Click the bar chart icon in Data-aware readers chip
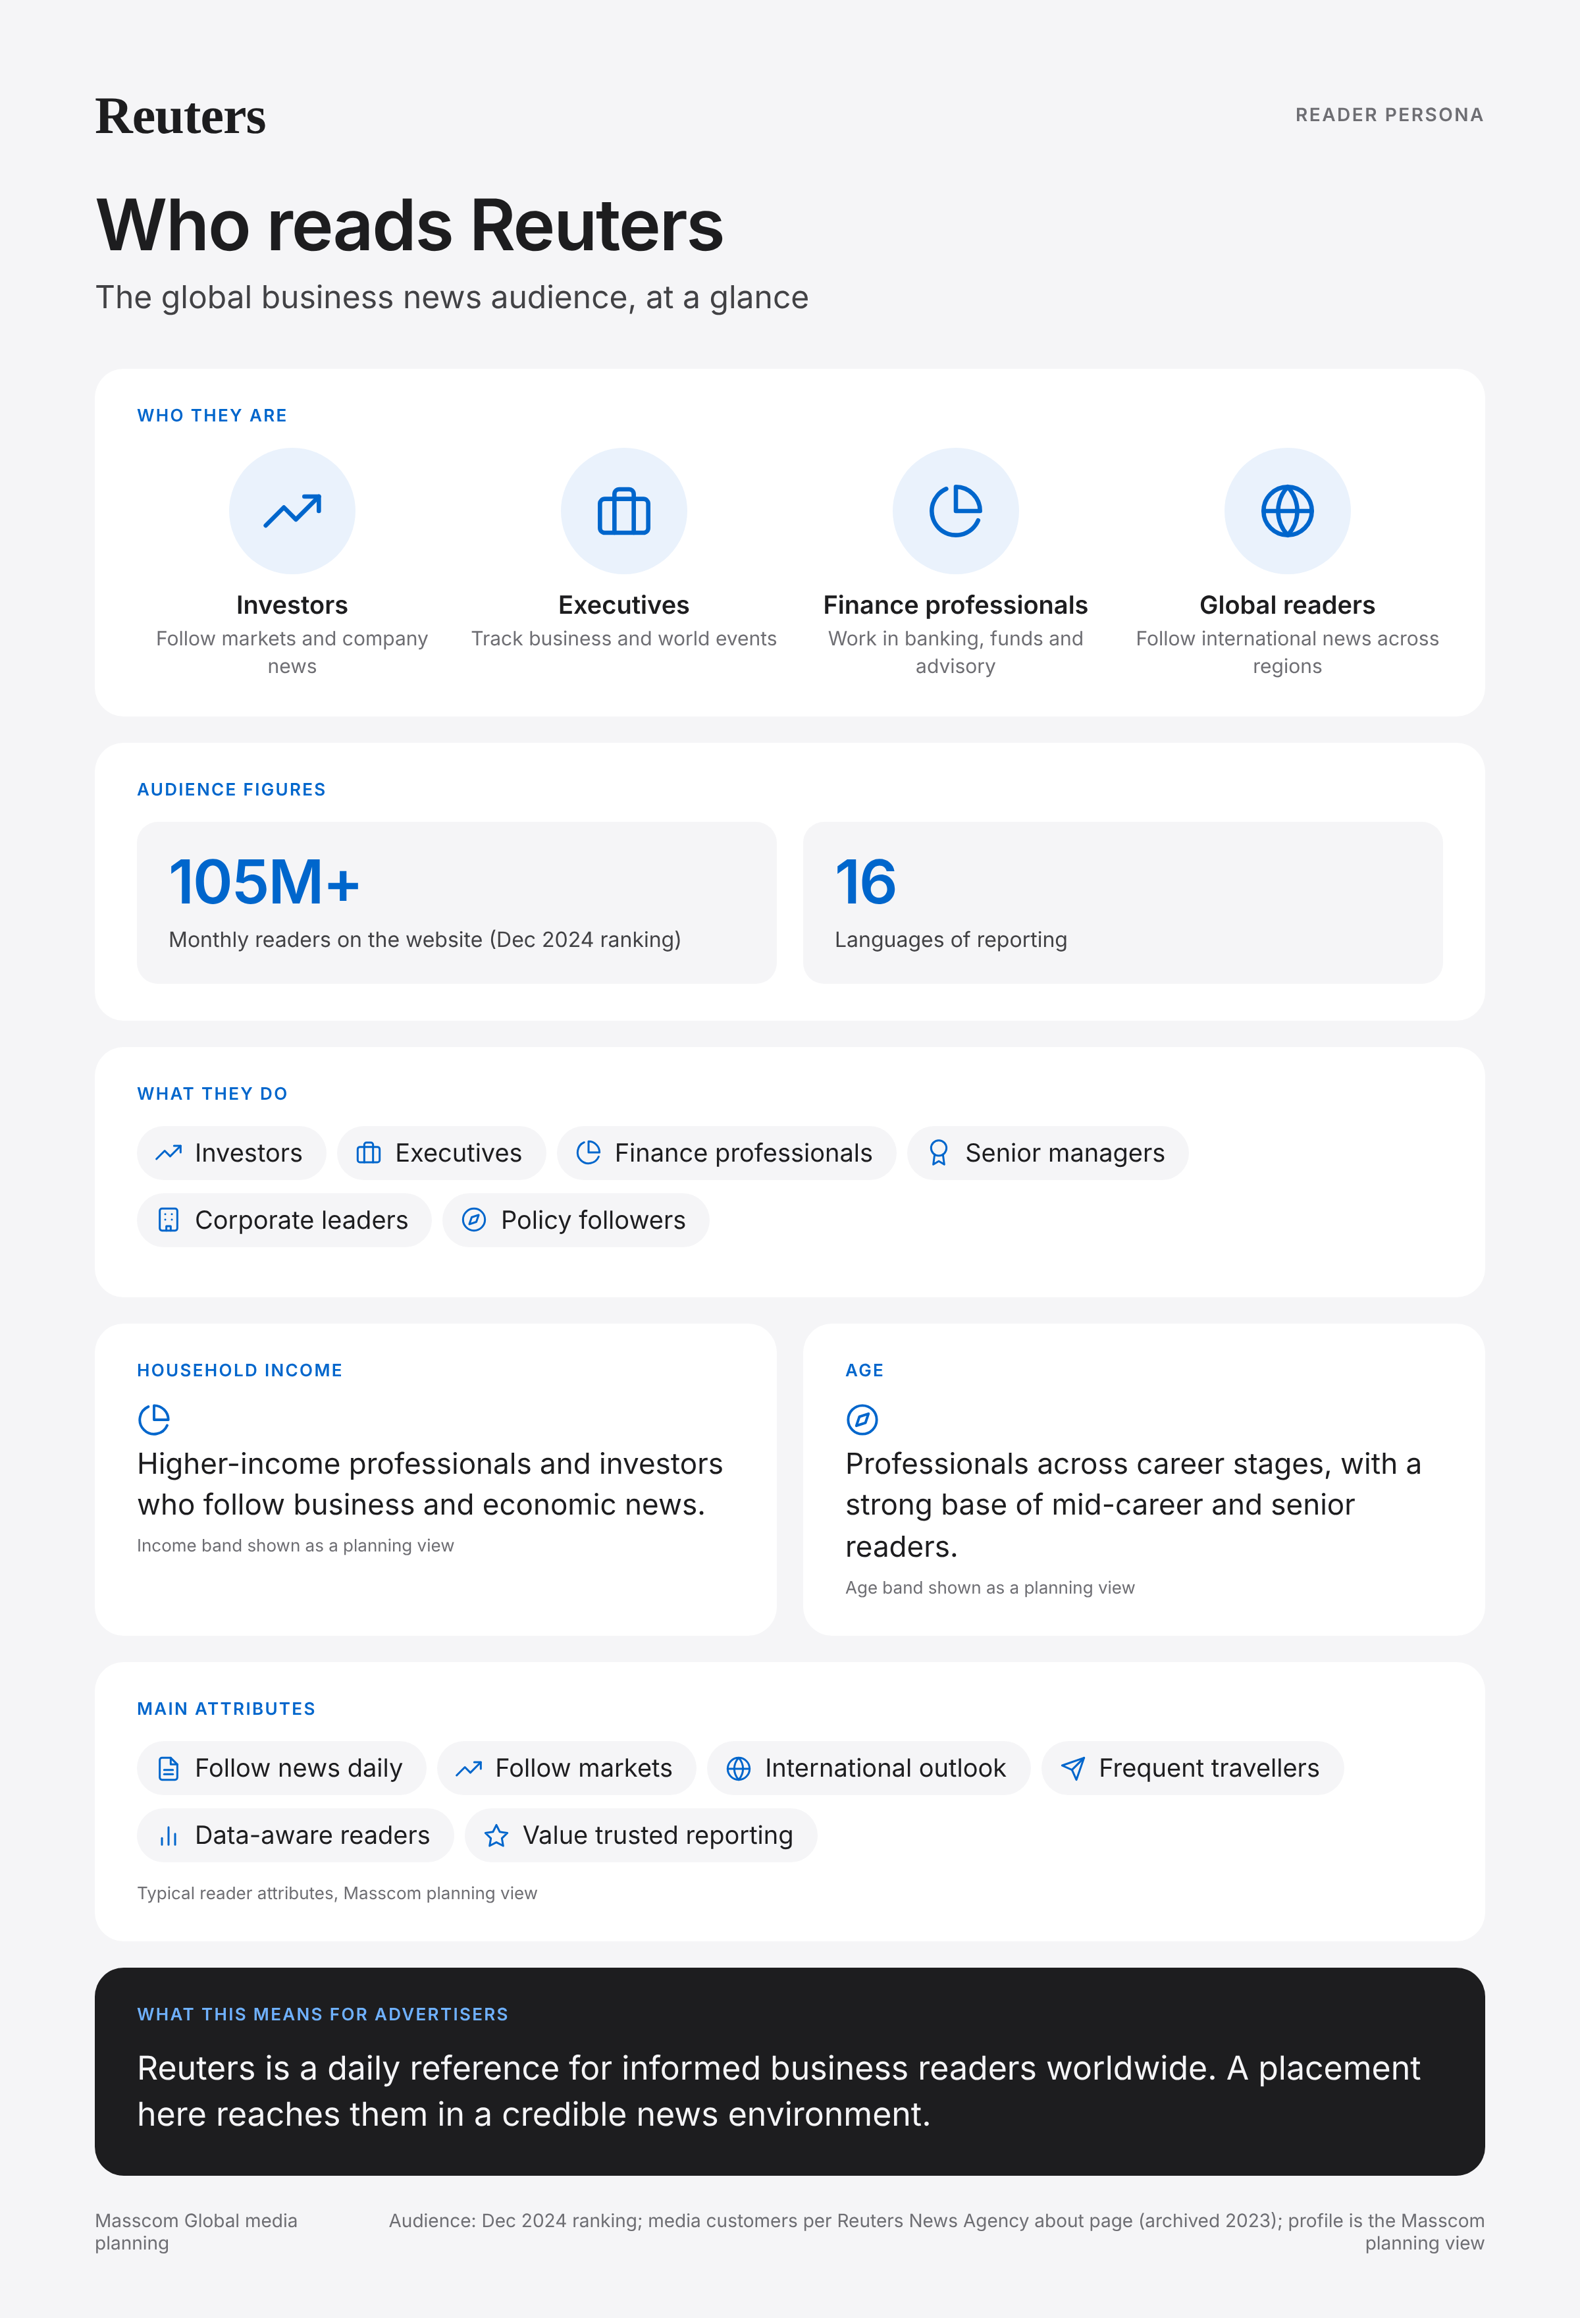Image resolution: width=1580 pixels, height=2318 pixels. (169, 1835)
